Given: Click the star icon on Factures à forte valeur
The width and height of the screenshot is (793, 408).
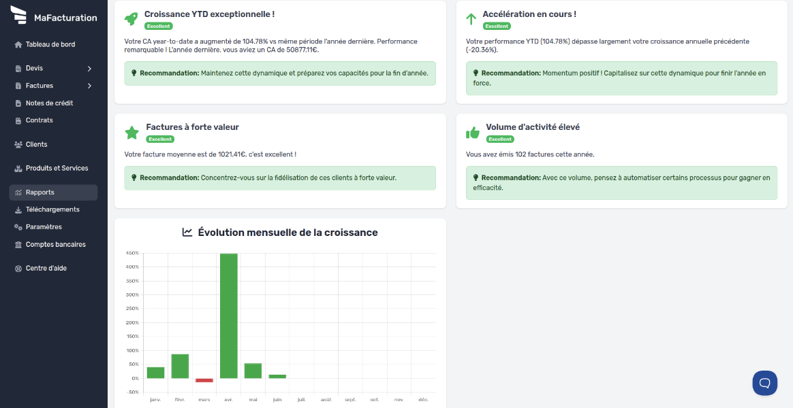Looking at the screenshot, I should [131, 132].
